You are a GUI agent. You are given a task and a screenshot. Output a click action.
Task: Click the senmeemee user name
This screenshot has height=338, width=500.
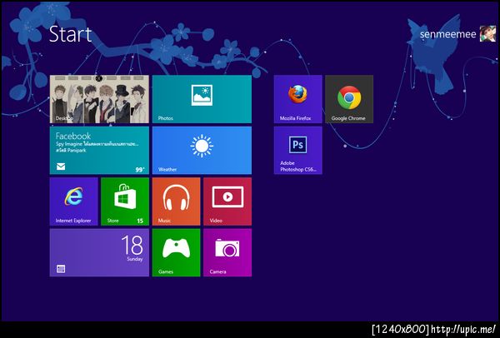447,34
